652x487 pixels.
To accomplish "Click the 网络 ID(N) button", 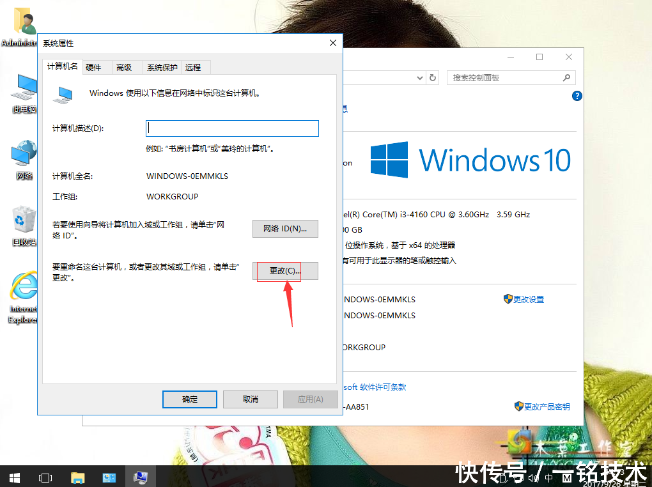I will pos(285,228).
